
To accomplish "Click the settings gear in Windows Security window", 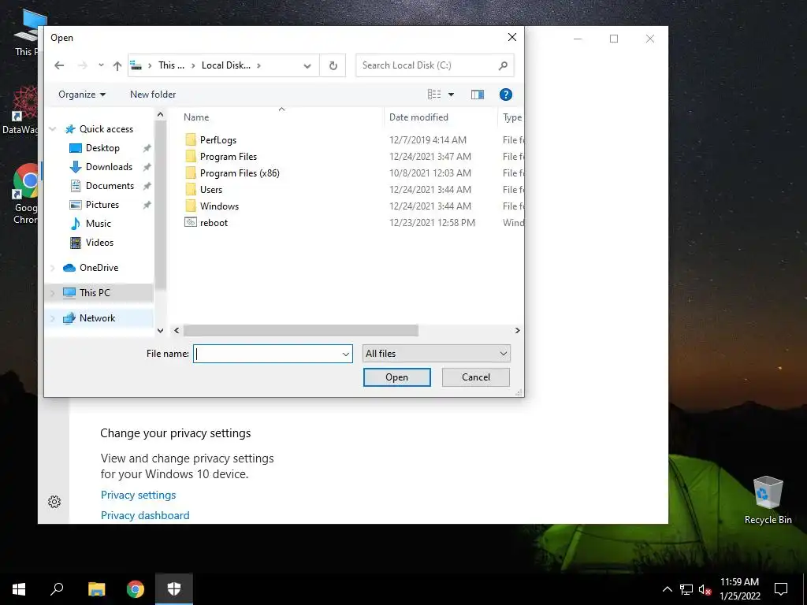I will point(54,502).
